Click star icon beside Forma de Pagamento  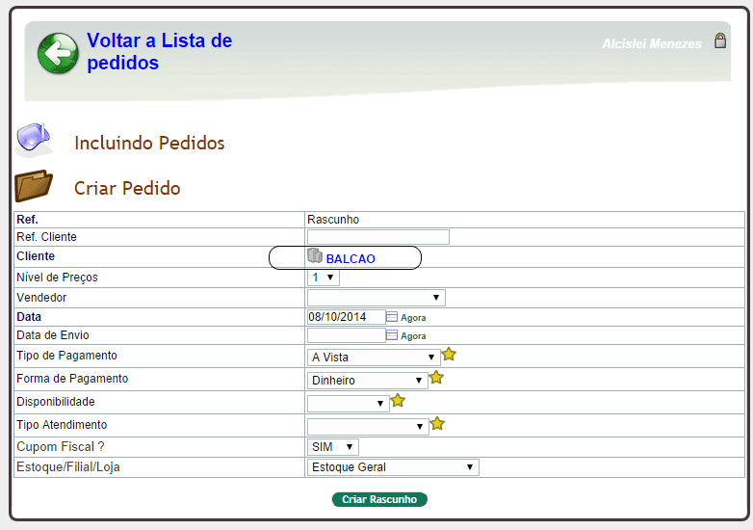coord(436,377)
